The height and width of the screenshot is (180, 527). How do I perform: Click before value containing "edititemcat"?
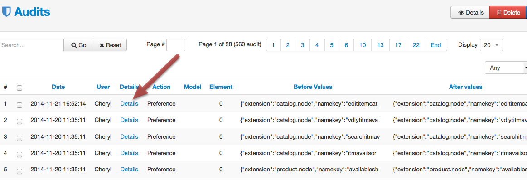[309, 104]
